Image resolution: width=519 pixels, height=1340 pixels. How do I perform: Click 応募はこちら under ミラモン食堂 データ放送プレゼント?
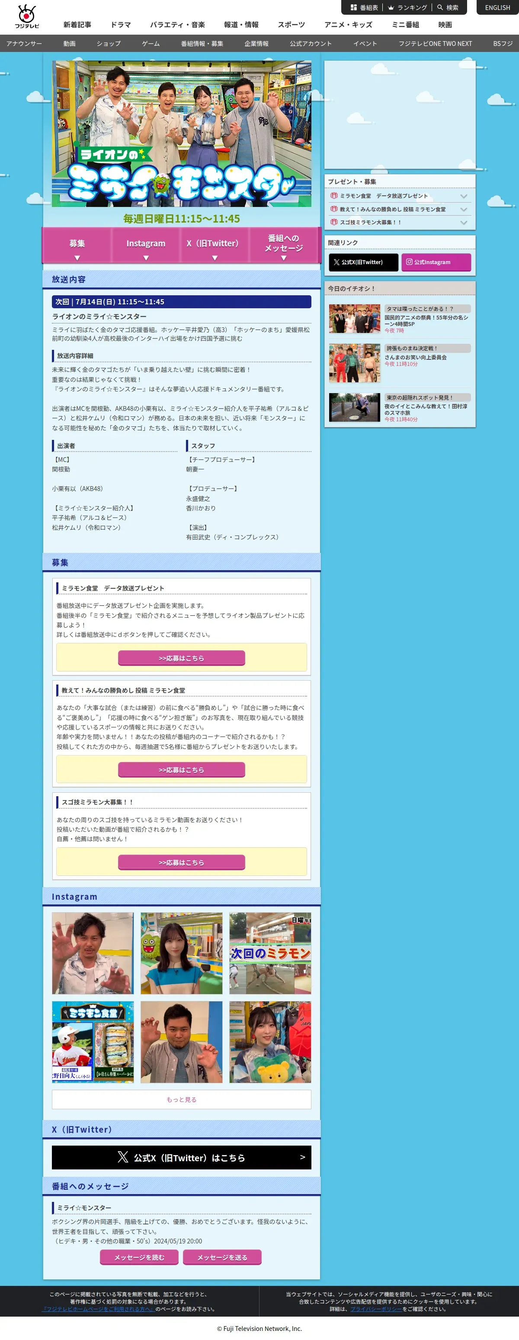181,658
